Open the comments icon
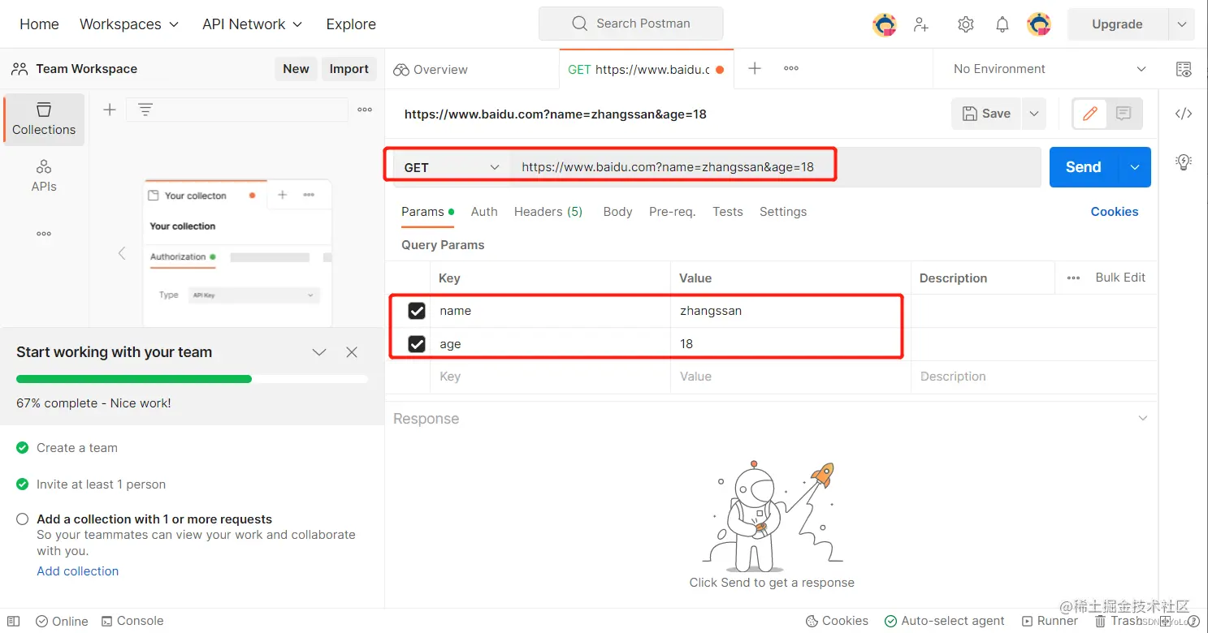Viewport: 1208px width, 633px height. click(x=1124, y=114)
